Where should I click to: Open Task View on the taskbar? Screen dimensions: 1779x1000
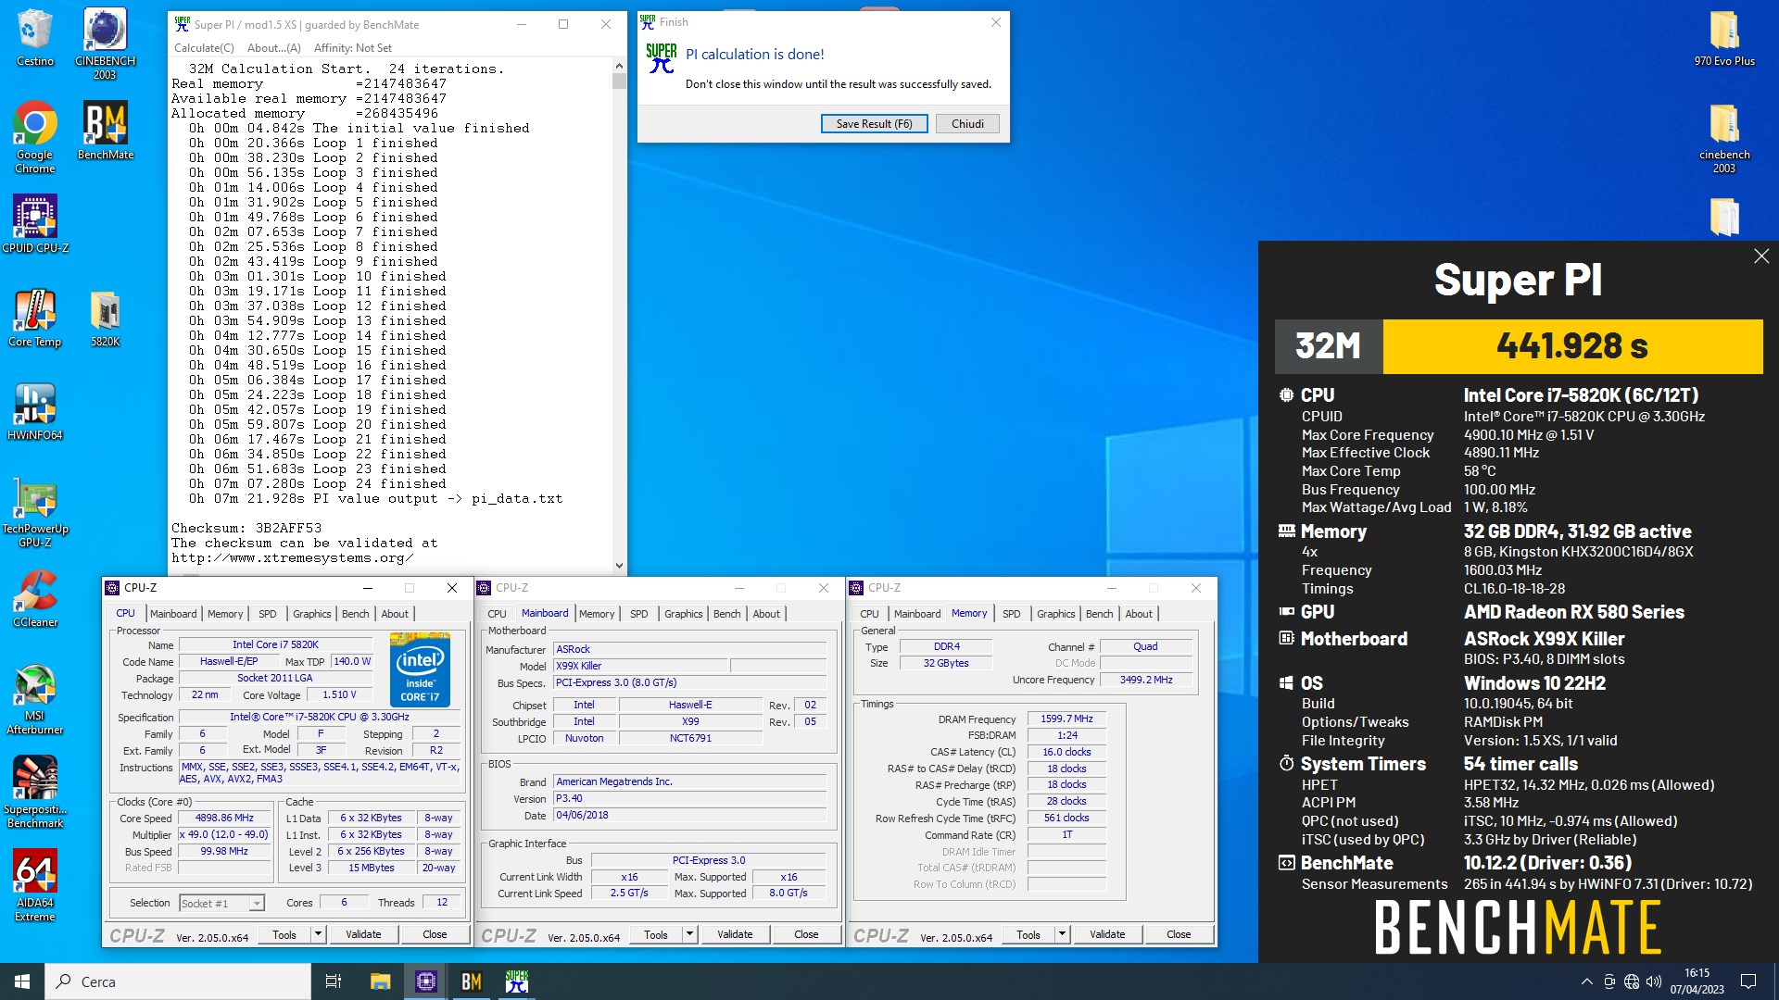[334, 981]
